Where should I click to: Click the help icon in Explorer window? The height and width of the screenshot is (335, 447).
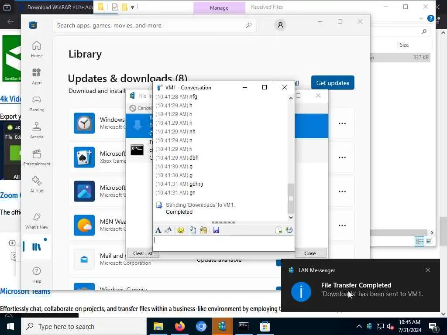coord(430,18)
